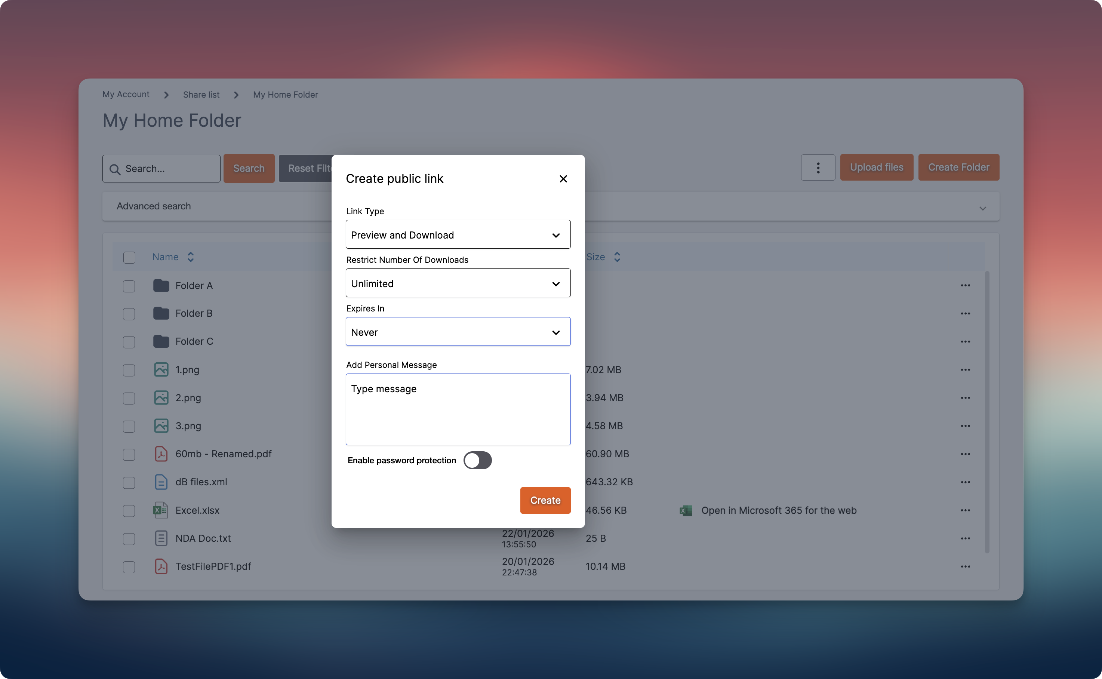Click the three-dot options for Folder A
Screen dimensions: 1102x679
point(965,286)
